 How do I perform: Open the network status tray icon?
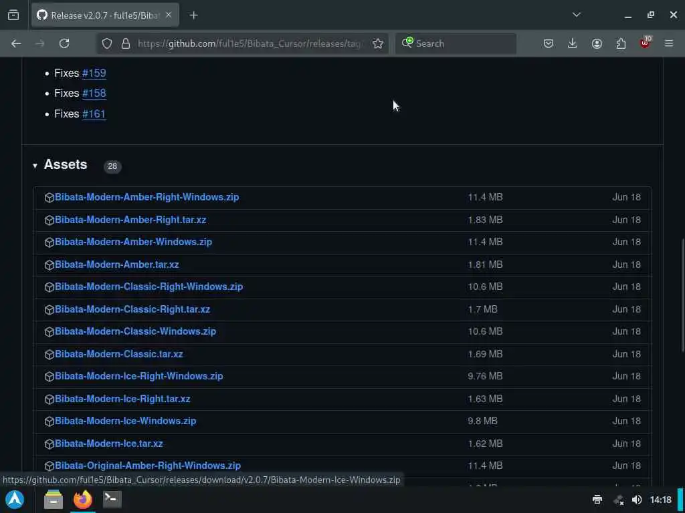tap(619, 500)
